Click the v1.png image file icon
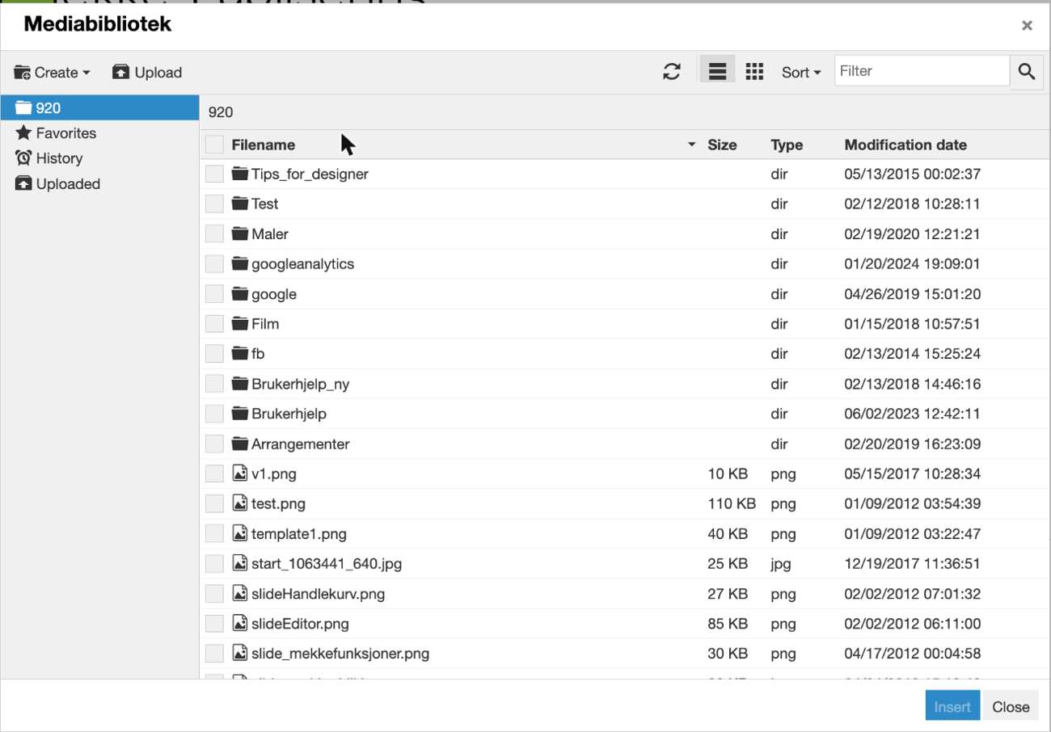The width and height of the screenshot is (1051, 732). click(239, 473)
